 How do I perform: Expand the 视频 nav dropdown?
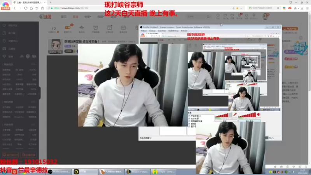coord(101,17)
